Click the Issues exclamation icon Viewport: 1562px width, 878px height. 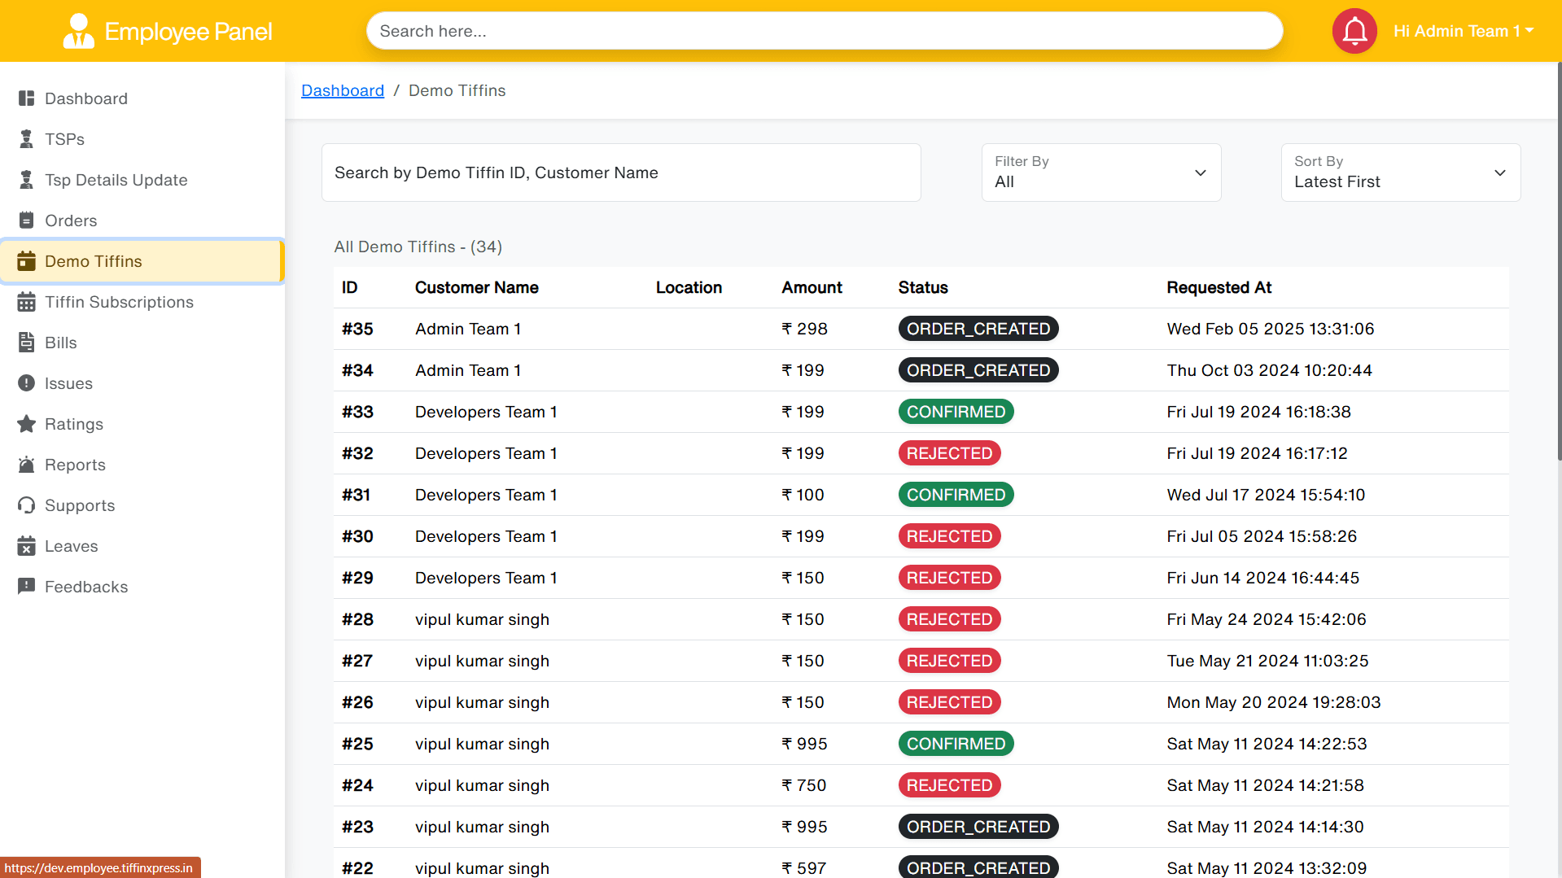tap(26, 383)
